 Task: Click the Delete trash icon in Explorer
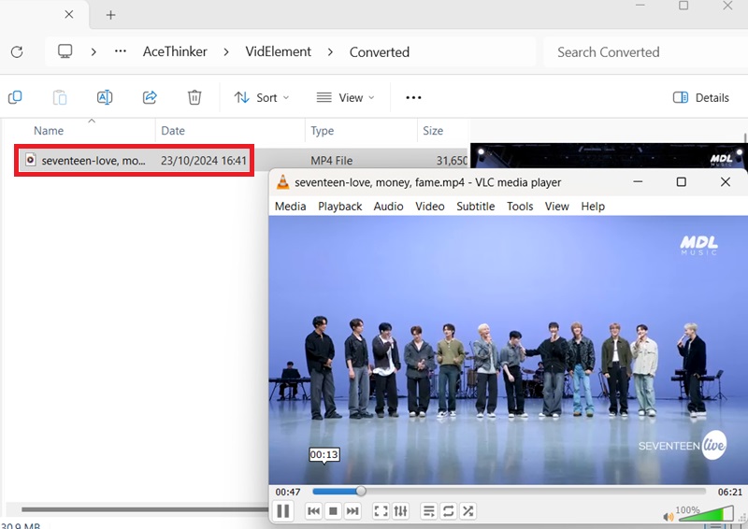click(x=194, y=97)
